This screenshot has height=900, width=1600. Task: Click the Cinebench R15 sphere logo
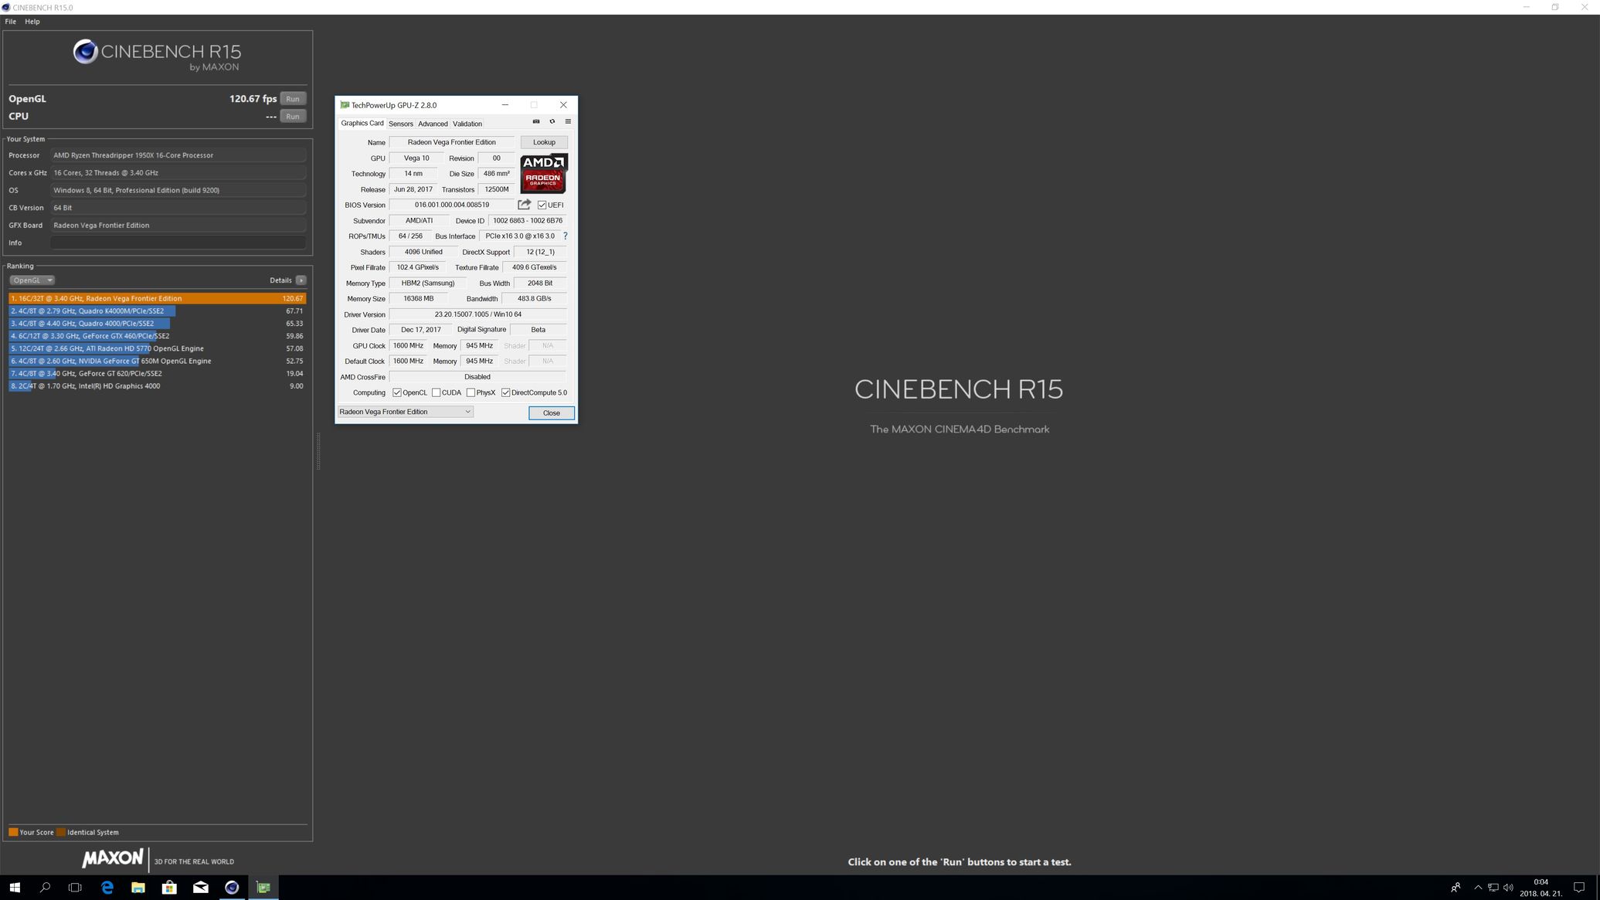pyautogui.click(x=85, y=52)
